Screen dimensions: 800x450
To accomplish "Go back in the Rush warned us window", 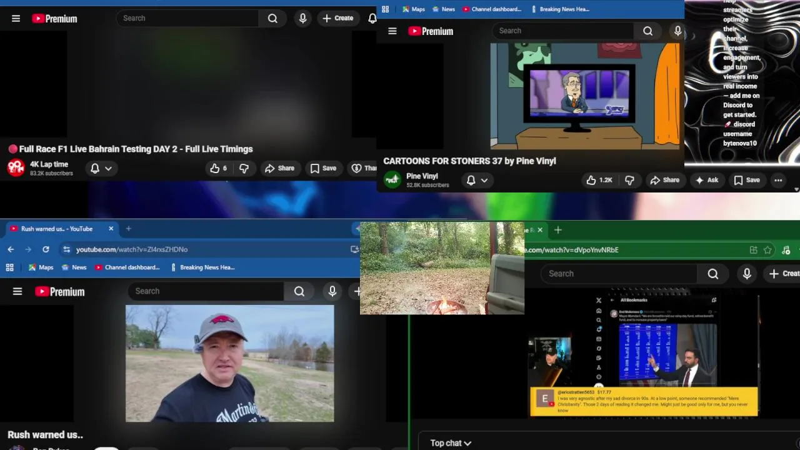I will click(11, 249).
